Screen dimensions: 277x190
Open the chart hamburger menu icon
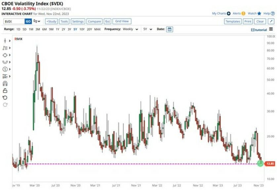[x=271, y=29]
